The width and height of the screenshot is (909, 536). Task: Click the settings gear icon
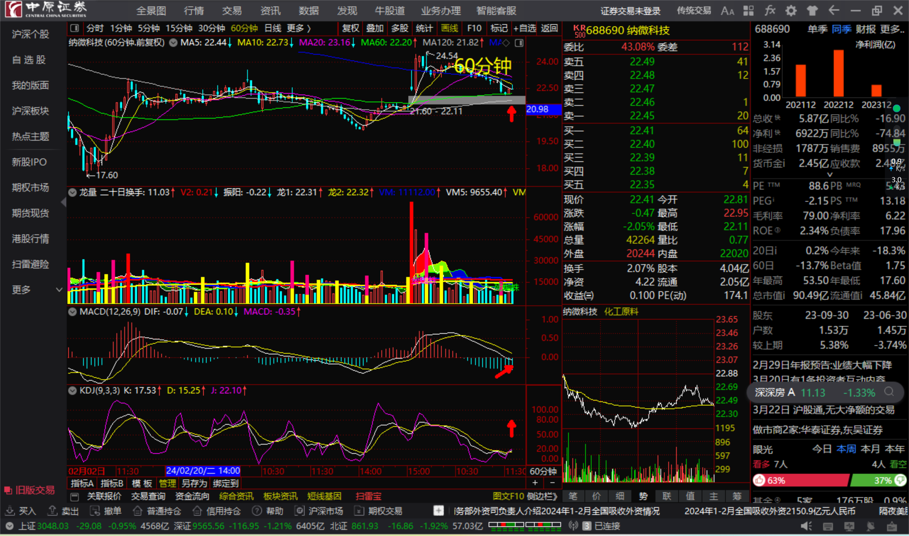[791, 10]
